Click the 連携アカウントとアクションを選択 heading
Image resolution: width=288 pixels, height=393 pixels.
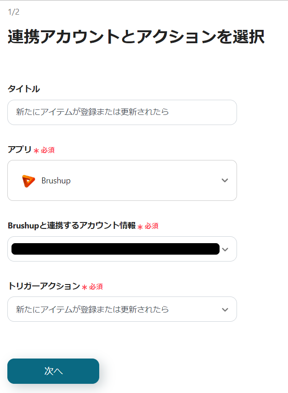tap(136, 37)
